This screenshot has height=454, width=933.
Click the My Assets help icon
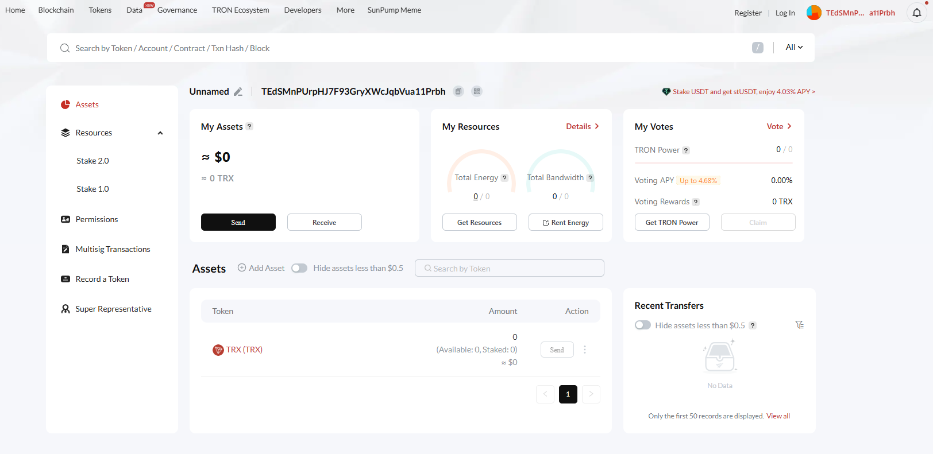(249, 126)
